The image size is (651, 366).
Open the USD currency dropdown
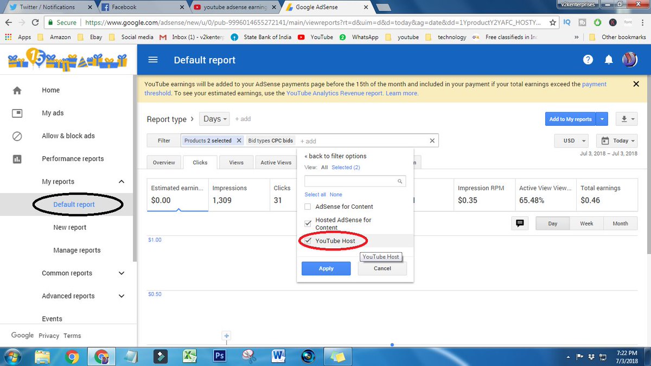click(x=572, y=140)
